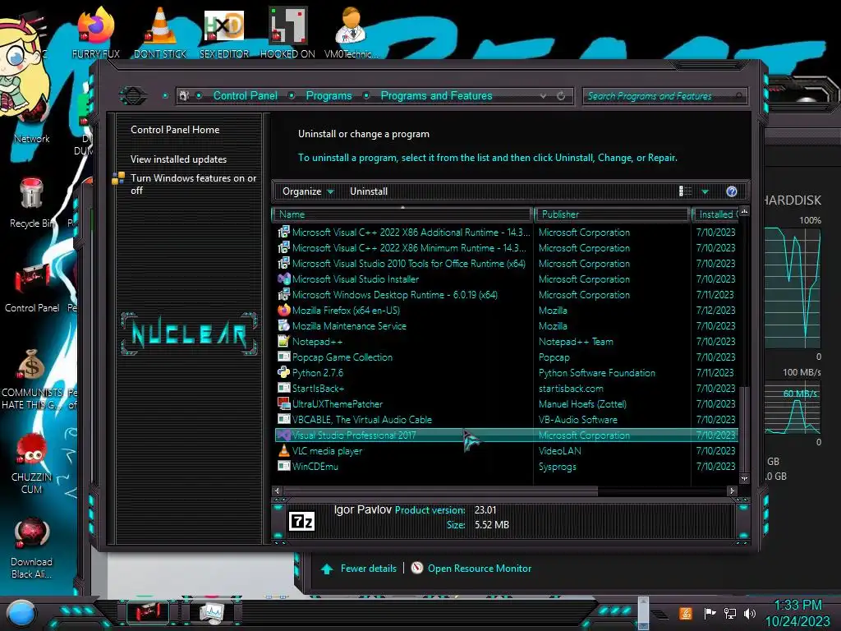The width and height of the screenshot is (841, 631).
Task: Click the Control Panel root icon in address bar
Action: [184, 96]
